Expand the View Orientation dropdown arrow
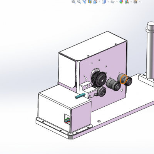This screenshot has height=154, width=154. pyautogui.click(x=100, y=2)
